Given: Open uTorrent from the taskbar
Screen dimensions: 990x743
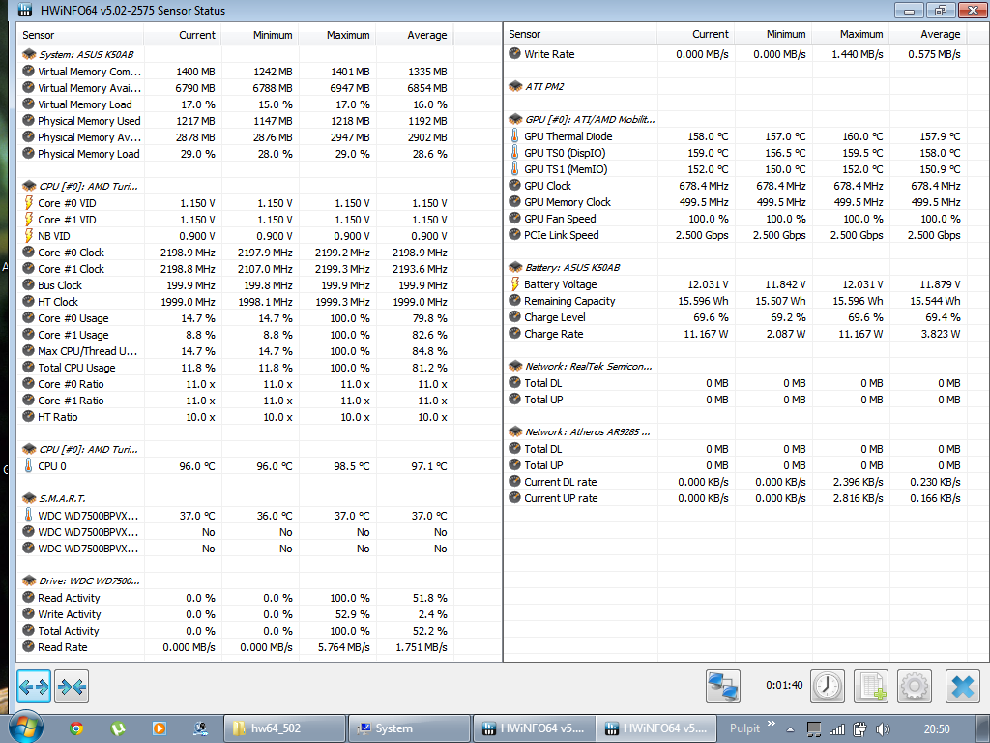Looking at the screenshot, I should click(x=117, y=728).
